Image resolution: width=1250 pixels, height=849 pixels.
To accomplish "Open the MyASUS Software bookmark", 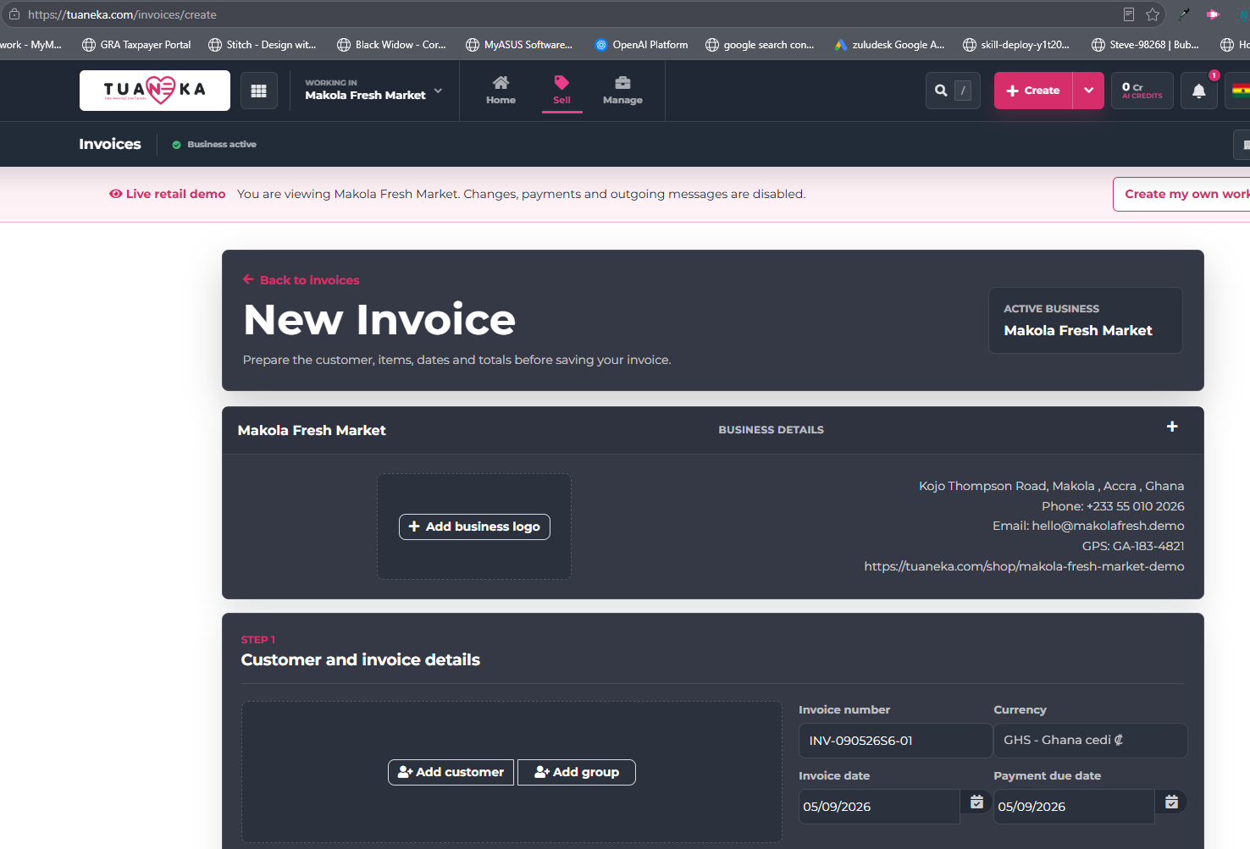I will click(x=519, y=45).
